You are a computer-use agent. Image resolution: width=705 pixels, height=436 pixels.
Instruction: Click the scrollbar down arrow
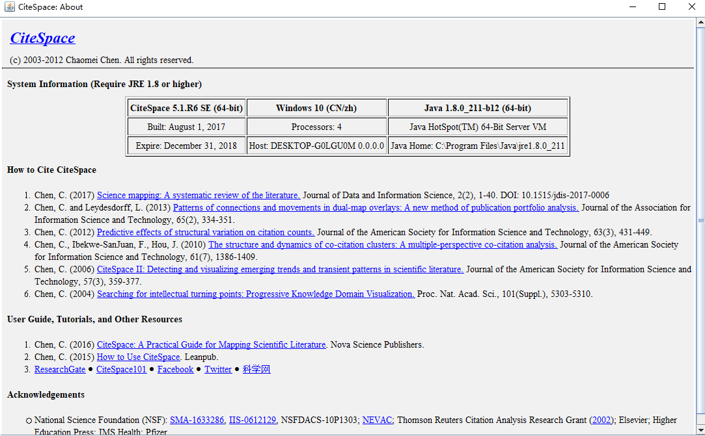click(700, 431)
